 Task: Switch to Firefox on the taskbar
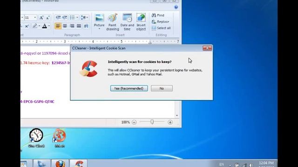tap(60, 164)
